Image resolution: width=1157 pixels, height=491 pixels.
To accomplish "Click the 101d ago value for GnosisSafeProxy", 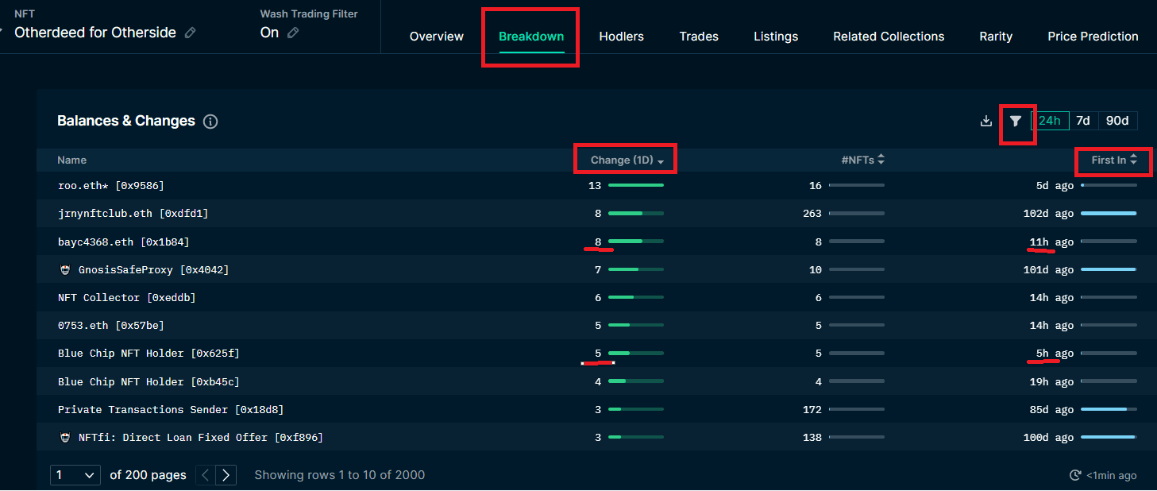I will coord(1048,270).
